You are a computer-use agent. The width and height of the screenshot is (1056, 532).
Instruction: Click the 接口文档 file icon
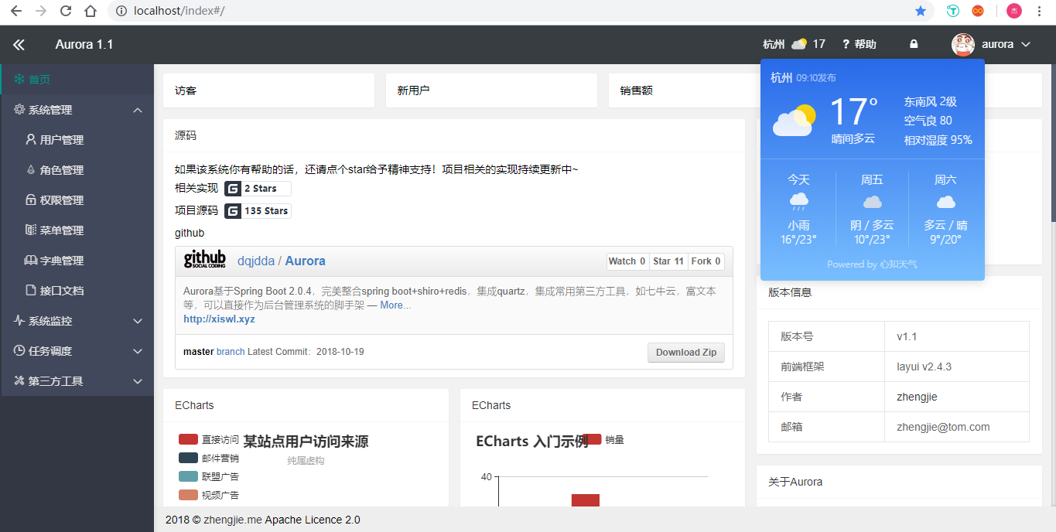pos(31,291)
